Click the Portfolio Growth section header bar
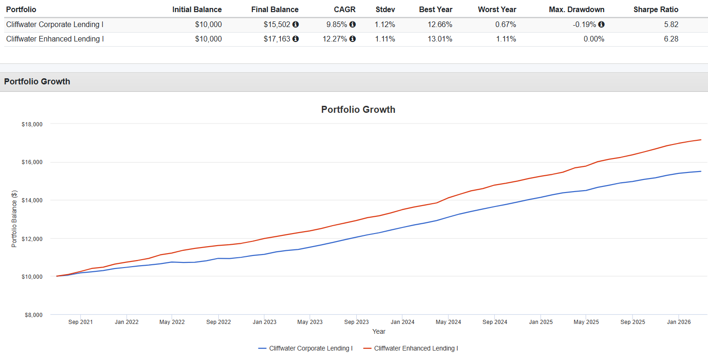 pos(354,82)
